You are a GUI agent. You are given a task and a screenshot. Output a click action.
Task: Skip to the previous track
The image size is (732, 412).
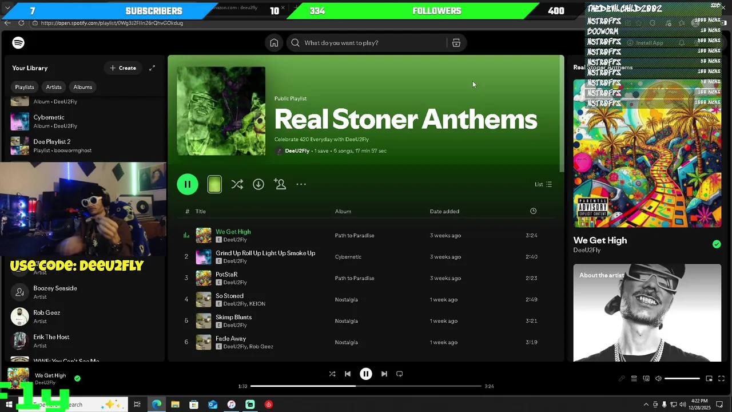348,374
